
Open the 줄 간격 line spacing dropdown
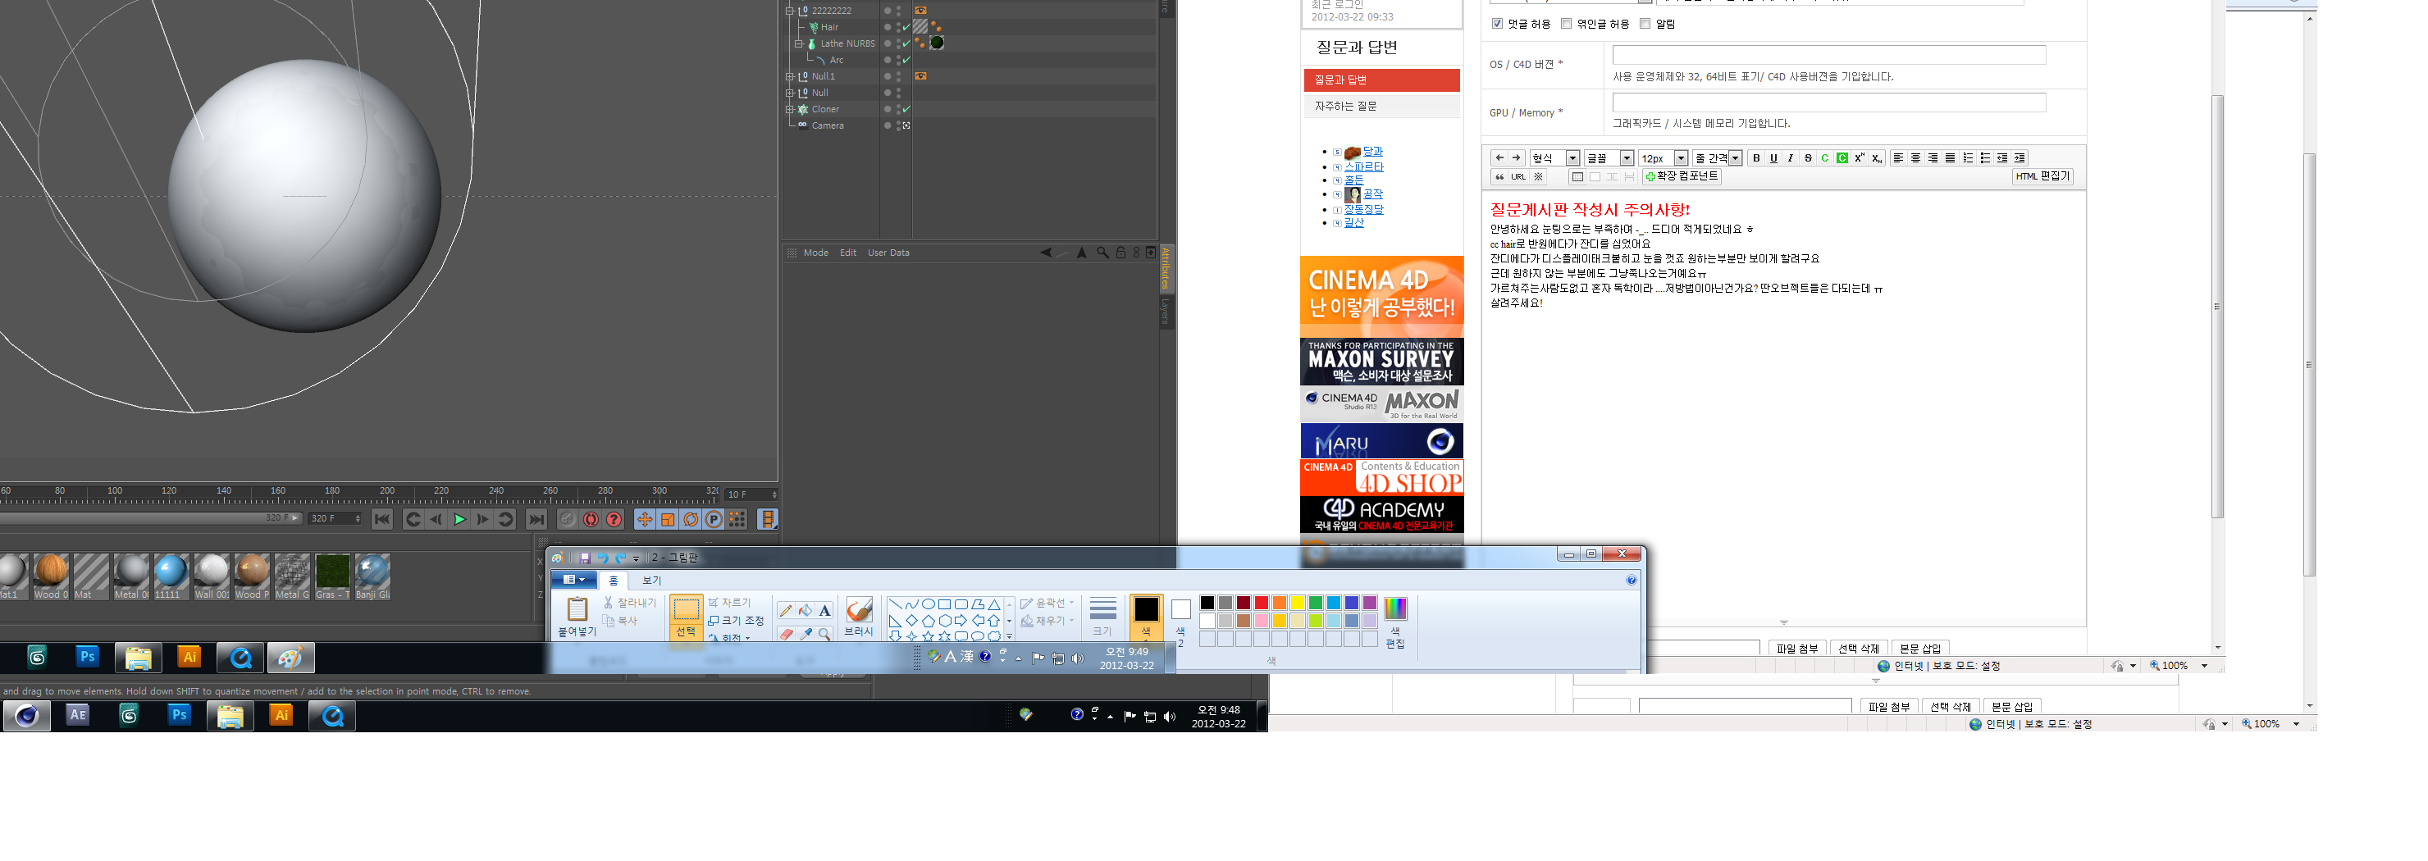pyautogui.click(x=1718, y=158)
